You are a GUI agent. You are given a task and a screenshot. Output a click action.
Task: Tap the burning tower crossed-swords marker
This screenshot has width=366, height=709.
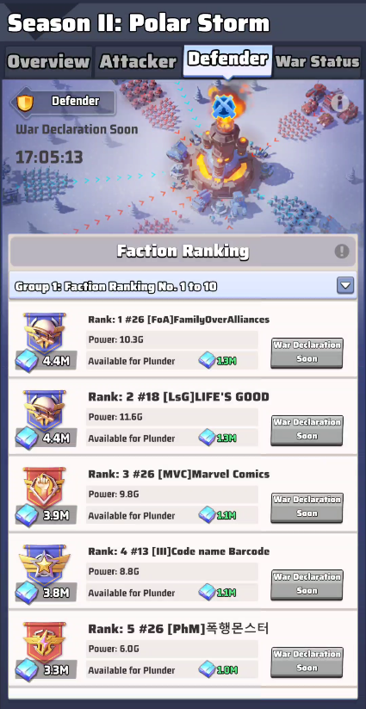coord(222,107)
